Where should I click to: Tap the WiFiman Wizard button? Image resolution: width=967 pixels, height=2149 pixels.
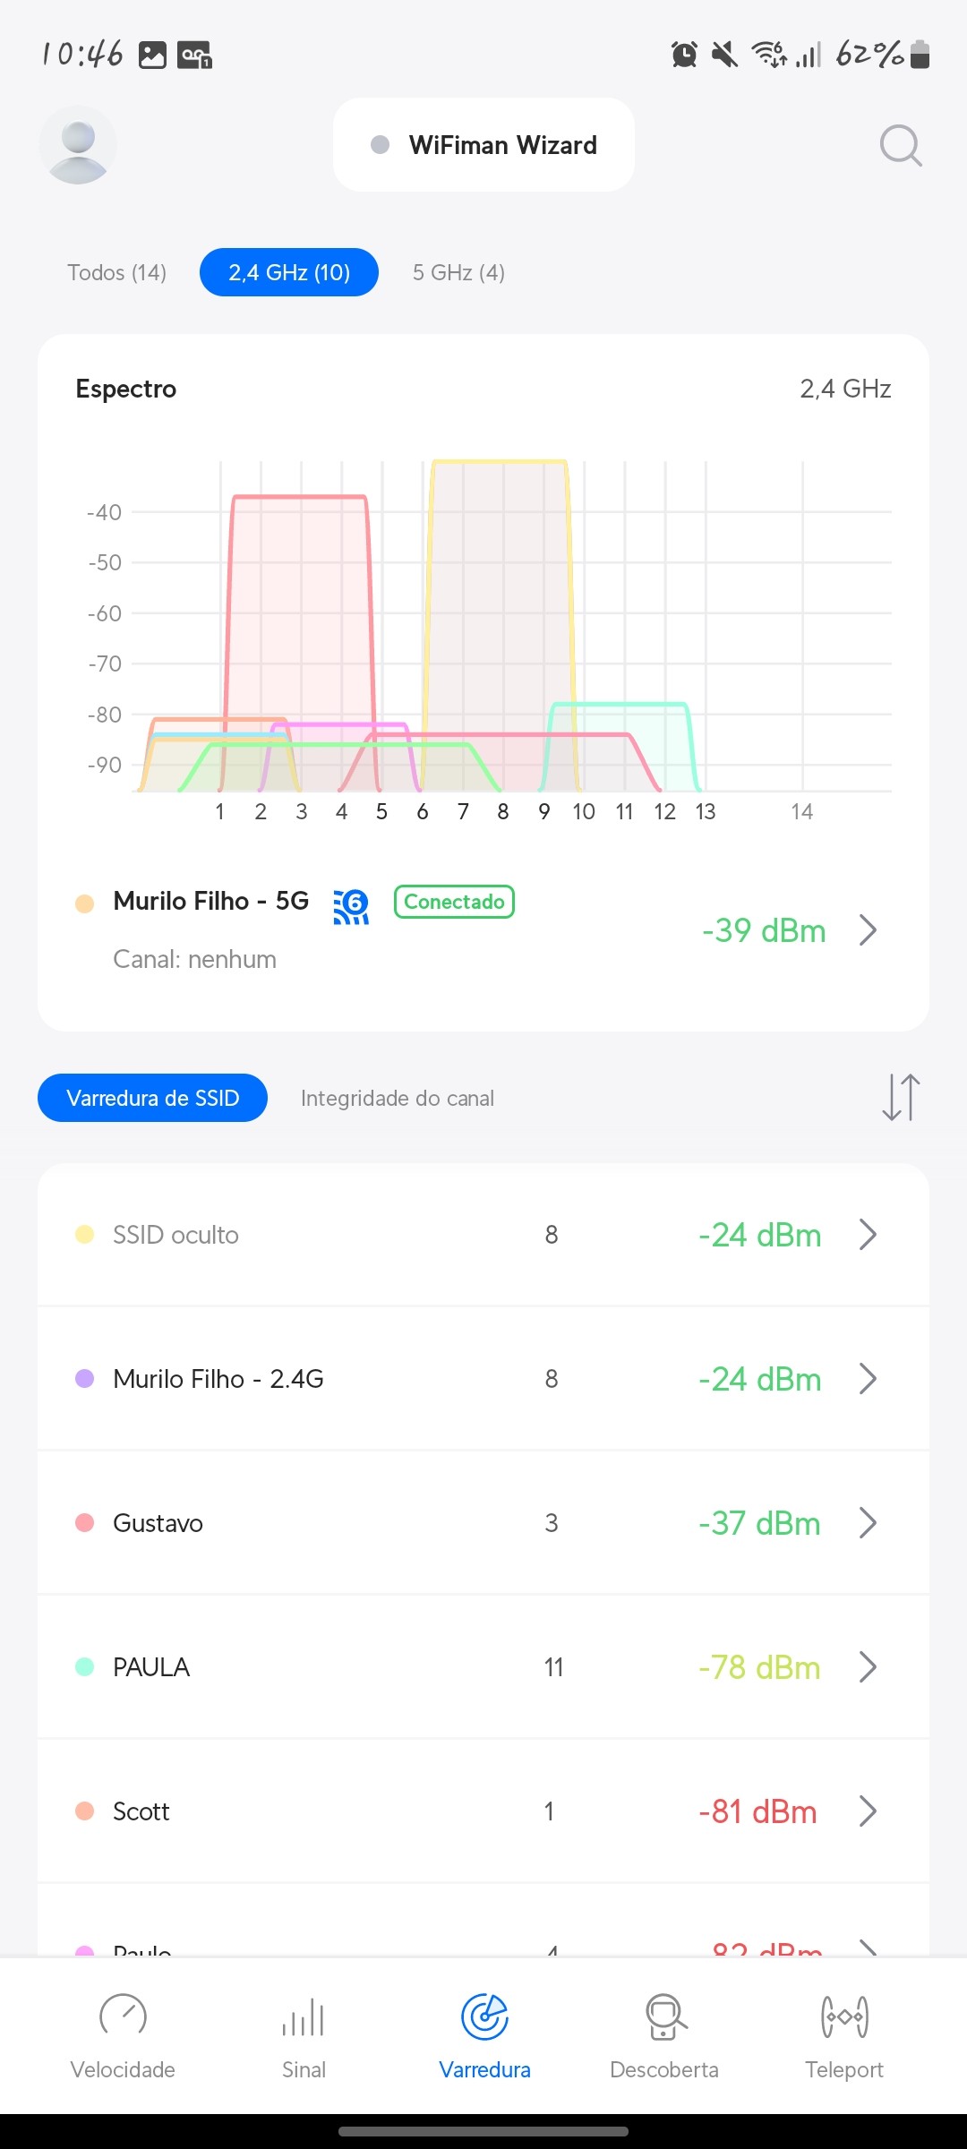click(x=483, y=145)
